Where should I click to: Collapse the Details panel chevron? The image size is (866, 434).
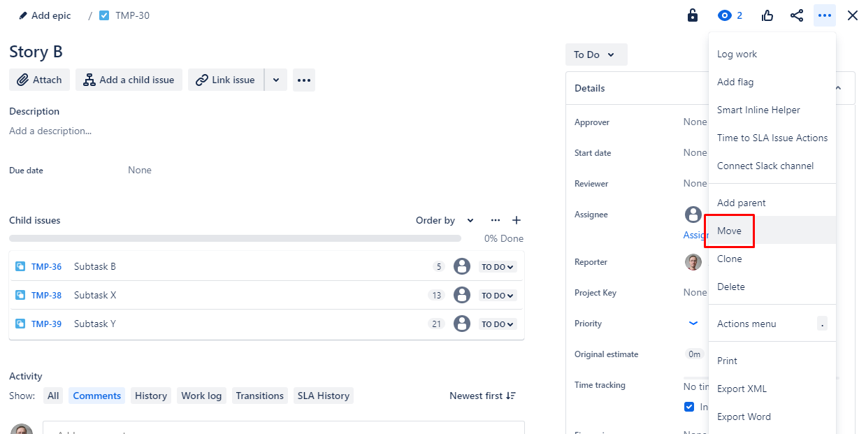837,87
